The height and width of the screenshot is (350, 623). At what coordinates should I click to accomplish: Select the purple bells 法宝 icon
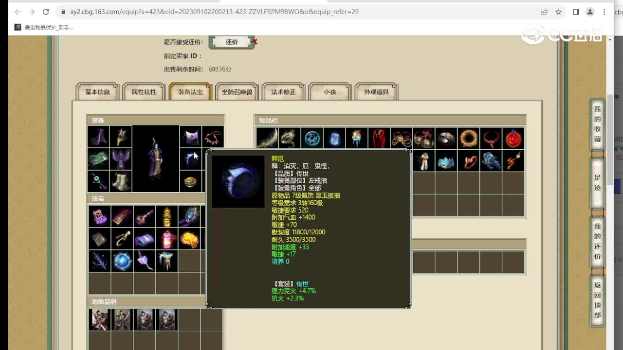point(100,216)
